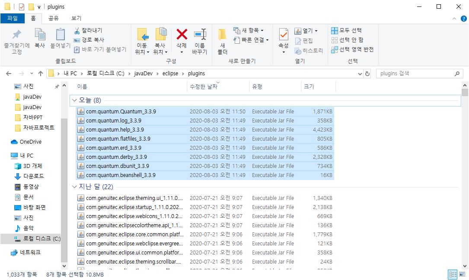Viewport: 469px width, 280px height.
Task: Click 모두 선택 select all
Action: (x=346, y=30)
